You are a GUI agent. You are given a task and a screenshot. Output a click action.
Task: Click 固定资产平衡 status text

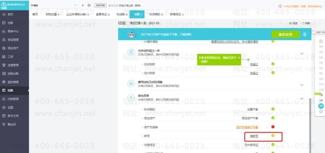click(250, 118)
